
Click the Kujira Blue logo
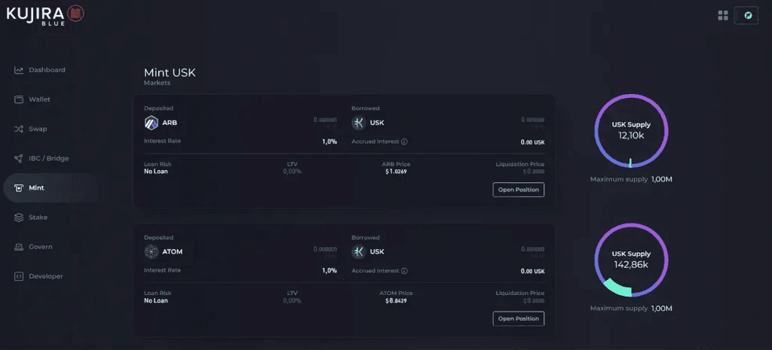pyautogui.click(x=45, y=15)
